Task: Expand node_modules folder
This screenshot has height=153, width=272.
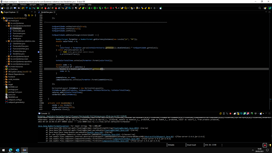Action: coord(4,79)
